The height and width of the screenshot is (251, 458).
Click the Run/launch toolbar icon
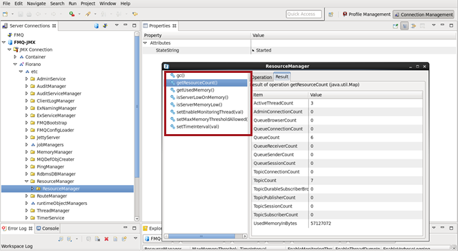click(72, 14)
